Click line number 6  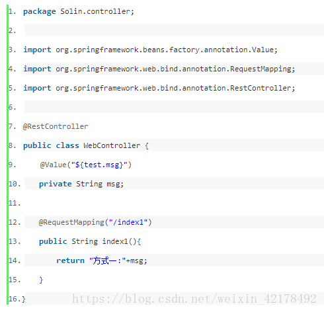click(x=13, y=107)
